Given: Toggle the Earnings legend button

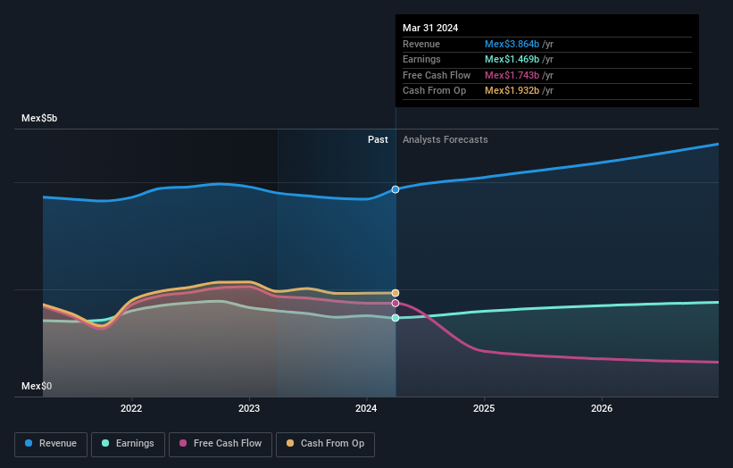Looking at the screenshot, I should coord(128,444).
